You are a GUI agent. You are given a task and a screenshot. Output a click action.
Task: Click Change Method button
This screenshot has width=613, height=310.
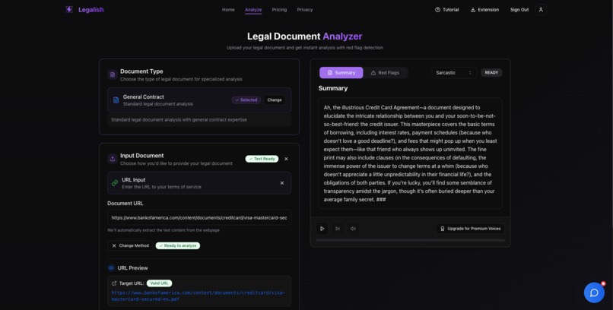coord(130,245)
